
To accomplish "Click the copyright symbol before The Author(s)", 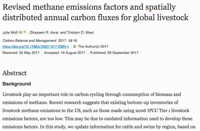I will pyautogui.click(x=75, y=47).
